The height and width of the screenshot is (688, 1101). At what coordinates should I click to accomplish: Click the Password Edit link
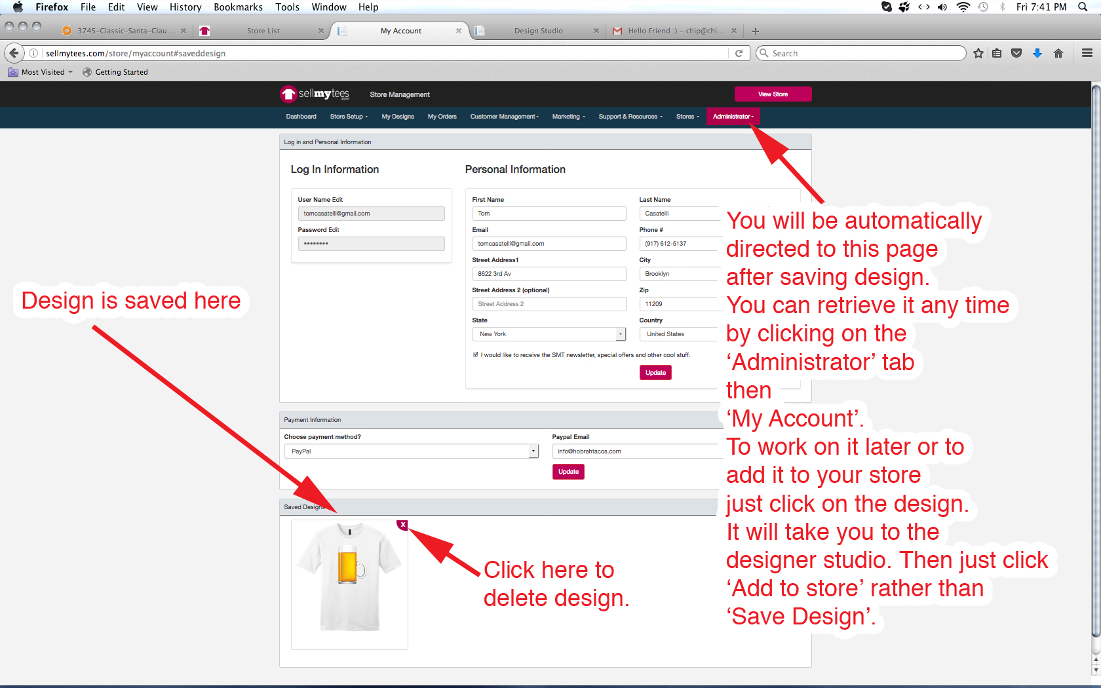[334, 230]
